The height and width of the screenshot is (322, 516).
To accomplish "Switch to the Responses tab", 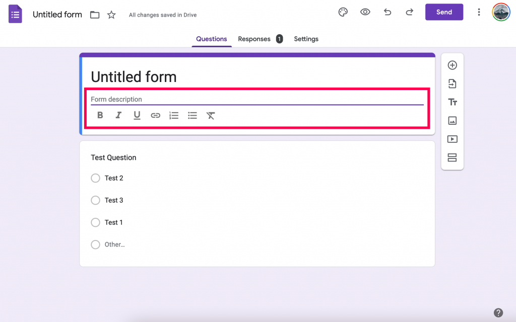I will point(254,39).
